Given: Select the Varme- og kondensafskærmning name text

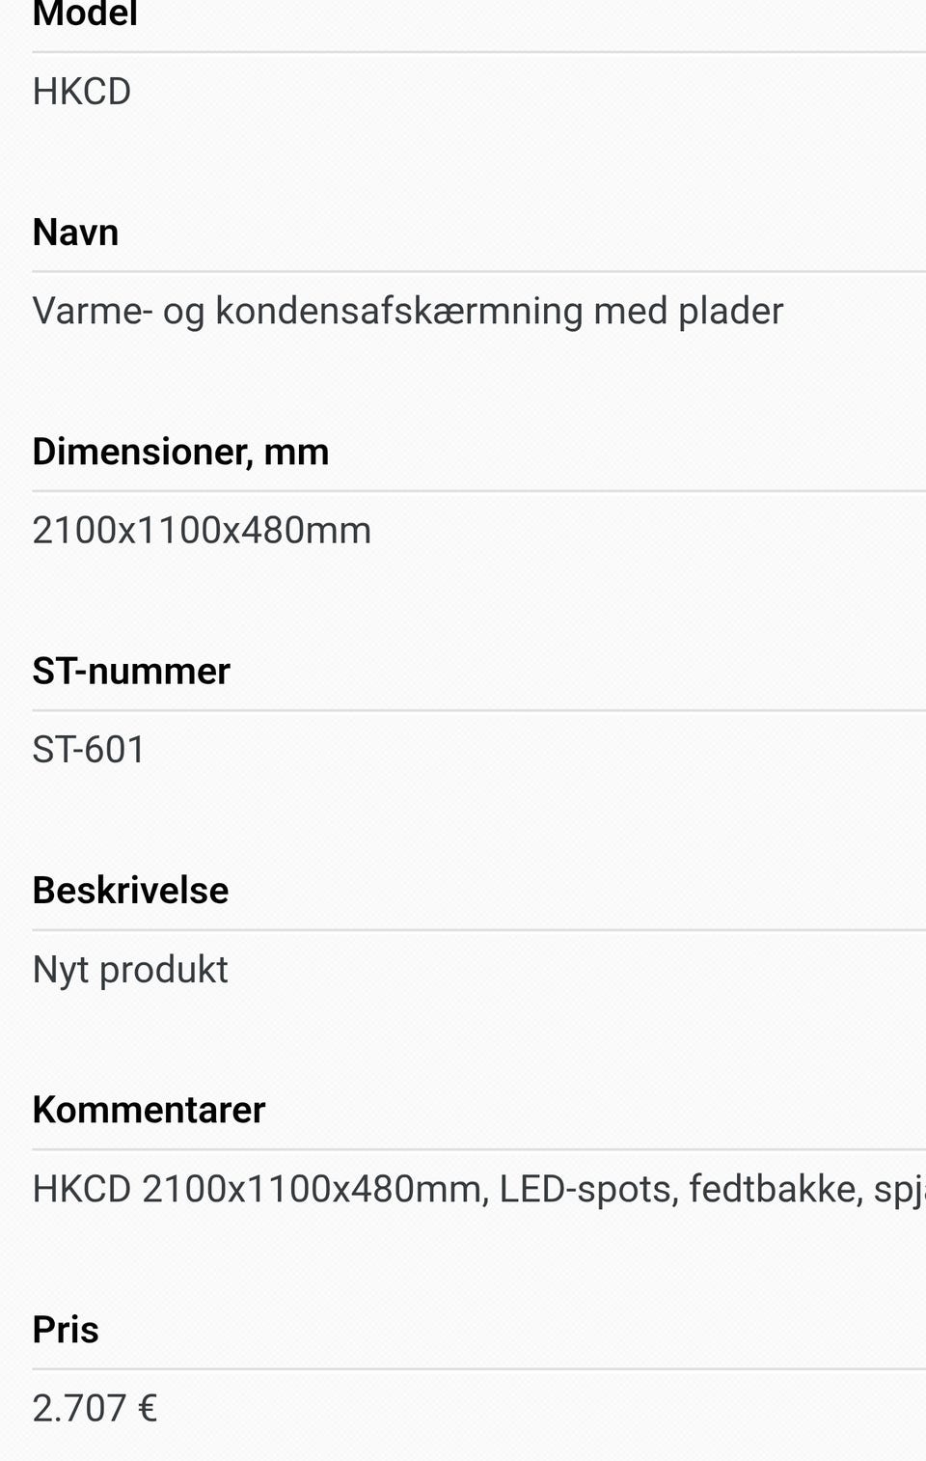Looking at the screenshot, I should click(407, 311).
